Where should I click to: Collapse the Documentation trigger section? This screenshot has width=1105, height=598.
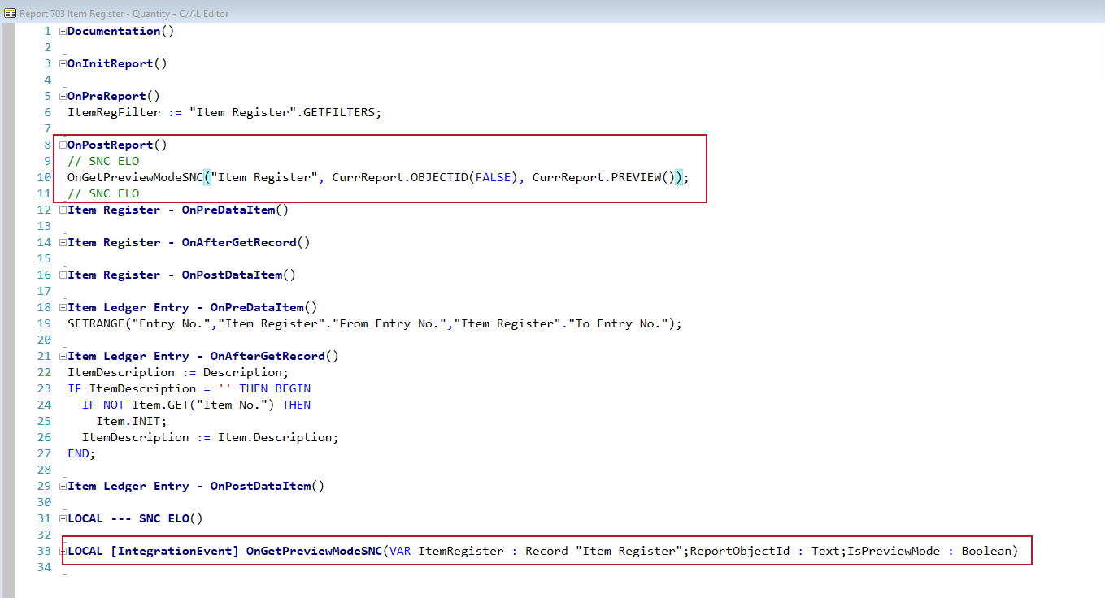point(63,31)
